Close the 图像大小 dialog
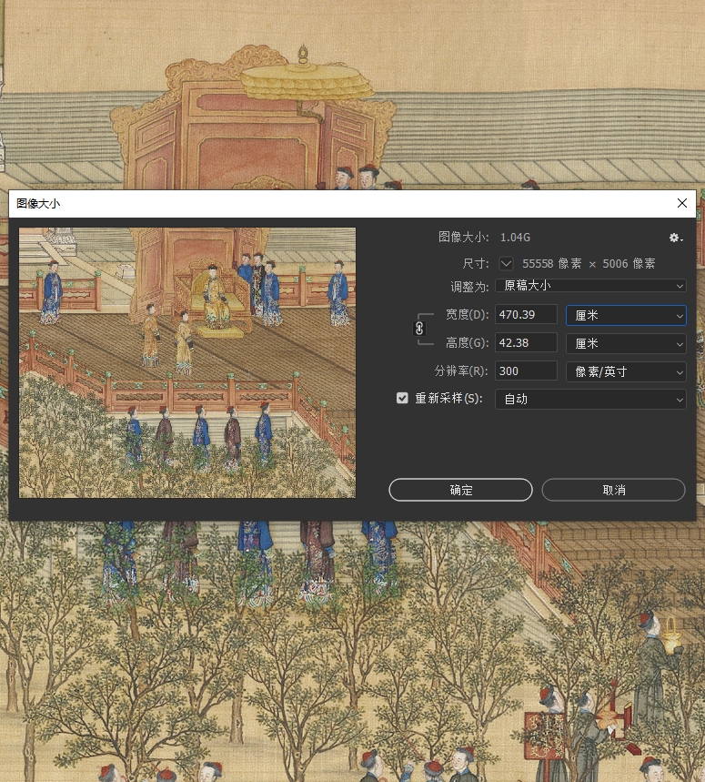The height and width of the screenshot is (782, 705). (682, 203)
